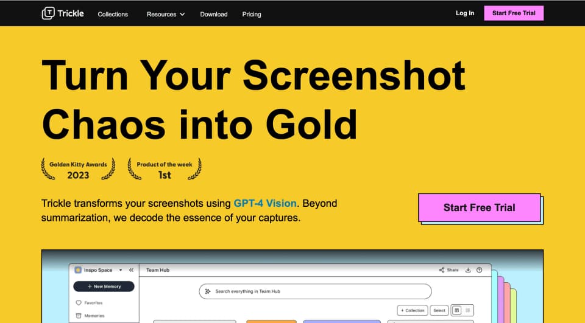This screenshot has height=323, width=585.
Task: Open the Collections page
Action: pyautogui.click(x=113, y=14)
